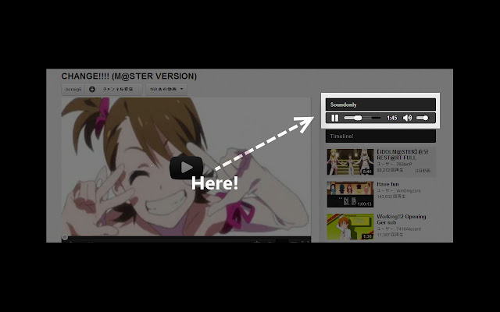Click the Soundonly header bar
Image resolution: width=500 pixels, height=312 pixels.
[380, 105]
